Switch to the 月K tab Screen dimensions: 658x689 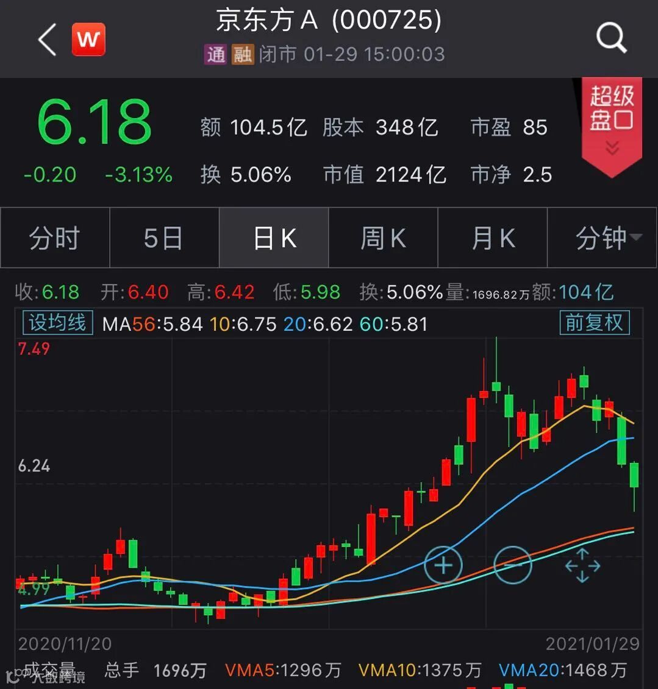pos(493,238)
